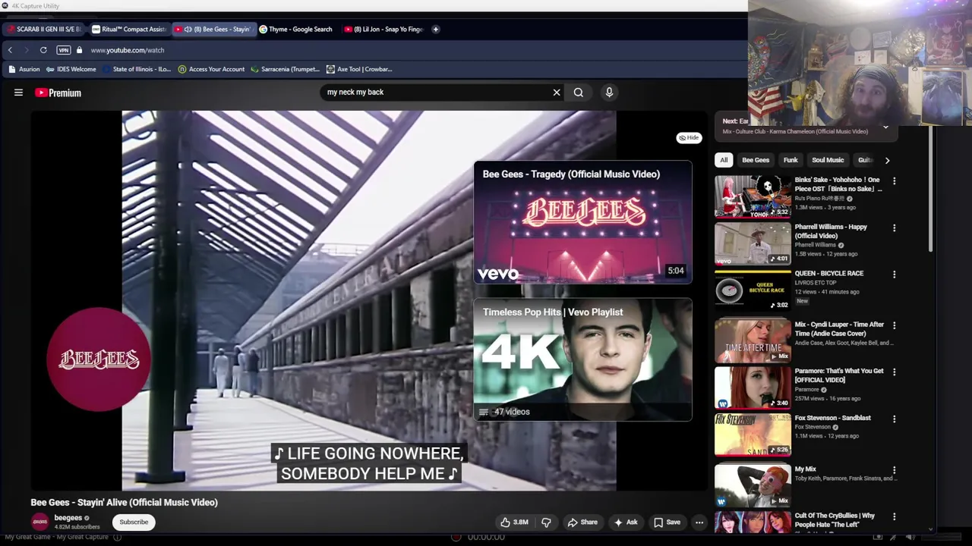Dislike the video with thumbs down
This screenshot has height=546, width=972.
point(546,522)
